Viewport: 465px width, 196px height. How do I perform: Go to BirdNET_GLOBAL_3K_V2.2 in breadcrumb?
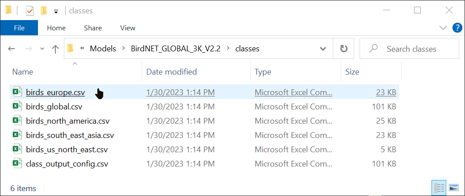click(x=176, y=49)
